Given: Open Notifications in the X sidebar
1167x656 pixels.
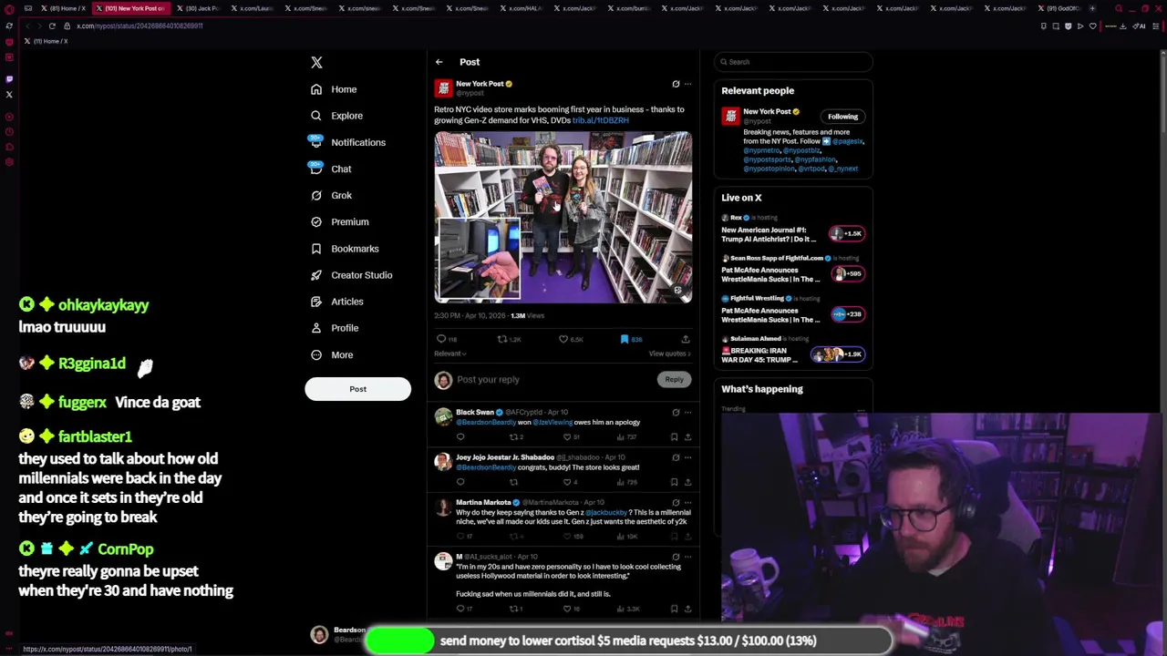Looking at the screenshot, I should pyautogui.click(x=347, y=142).
